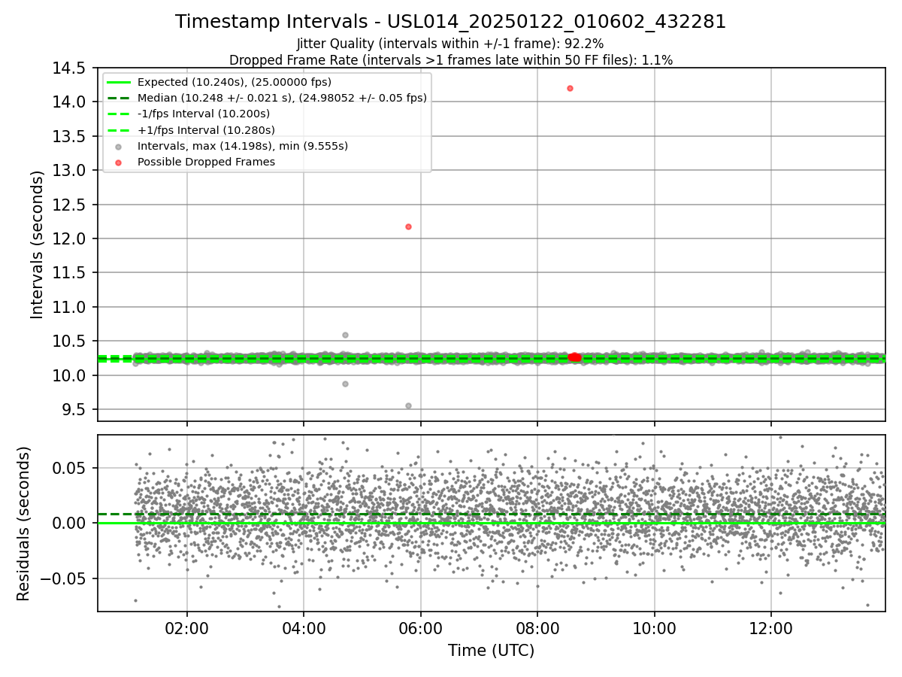The height and width of the screenshot is (677, 902).
Task: Click the solid green expected line swatch in legend
Action: (x=120, y=82)
